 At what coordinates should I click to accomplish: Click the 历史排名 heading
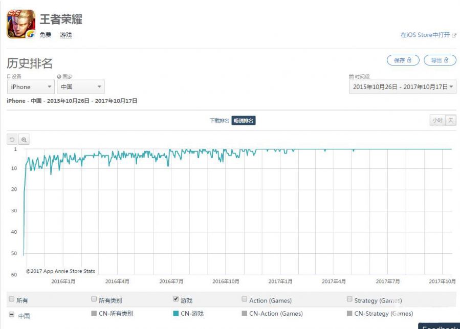(29, 63)
